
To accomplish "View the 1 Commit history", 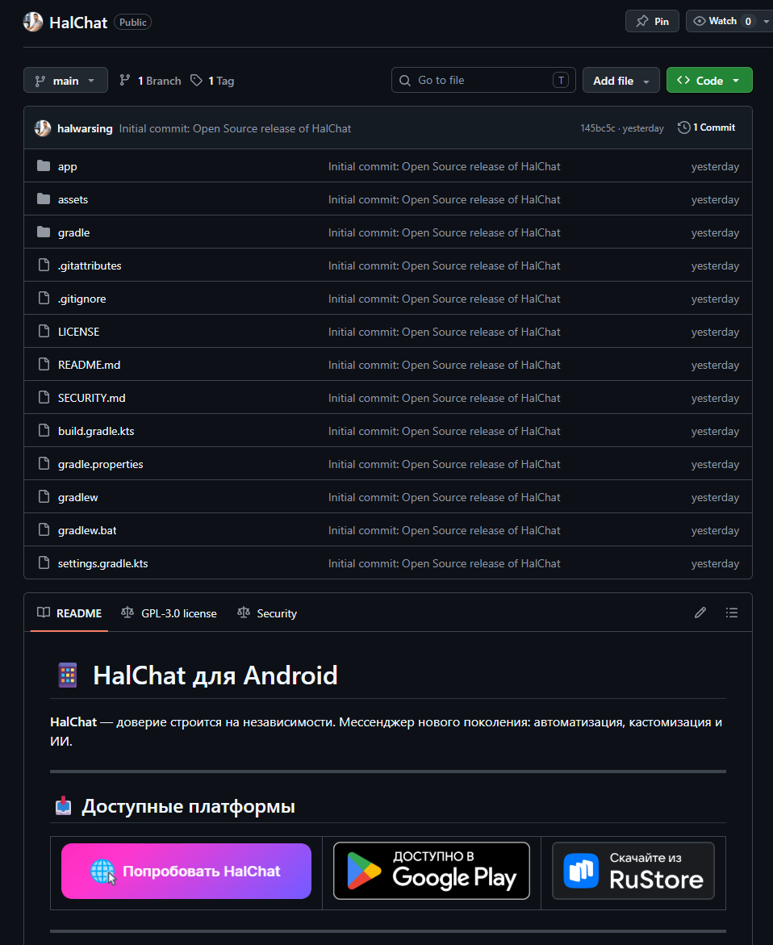I will [x=707, y=128].
